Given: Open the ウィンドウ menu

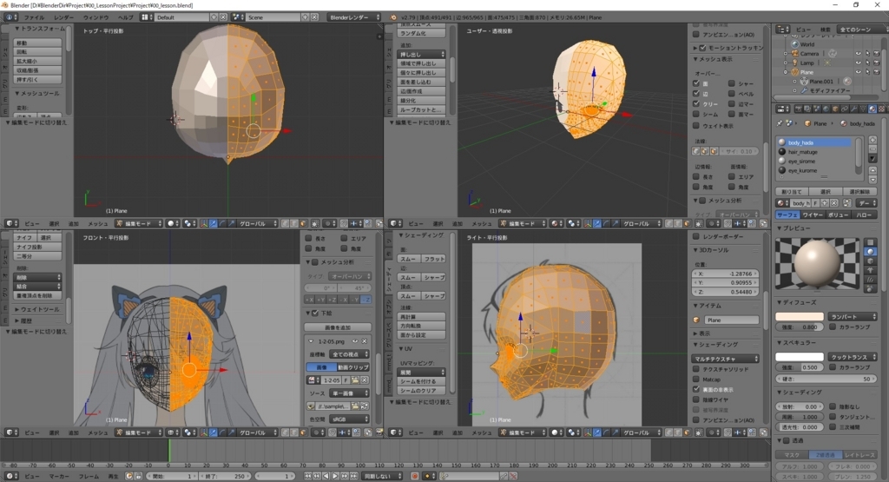Looking at the screenshot, I should pos(95,17).
